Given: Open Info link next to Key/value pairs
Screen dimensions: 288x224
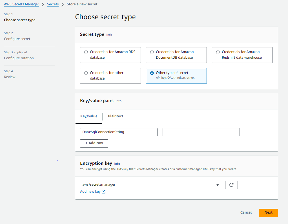Looking at the screenshot, I should [118, 101].
